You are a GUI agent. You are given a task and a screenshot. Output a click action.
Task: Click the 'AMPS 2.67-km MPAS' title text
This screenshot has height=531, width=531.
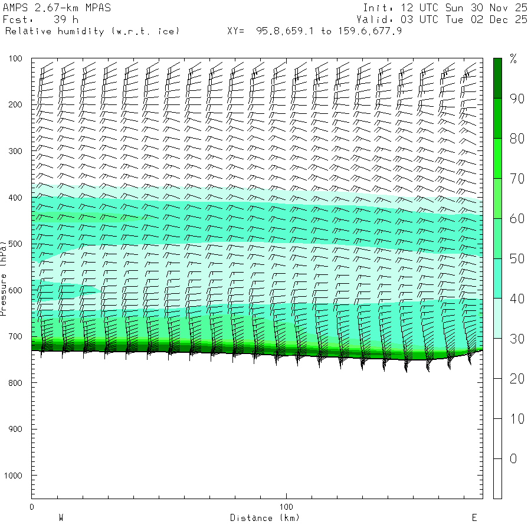pos(57,8)
